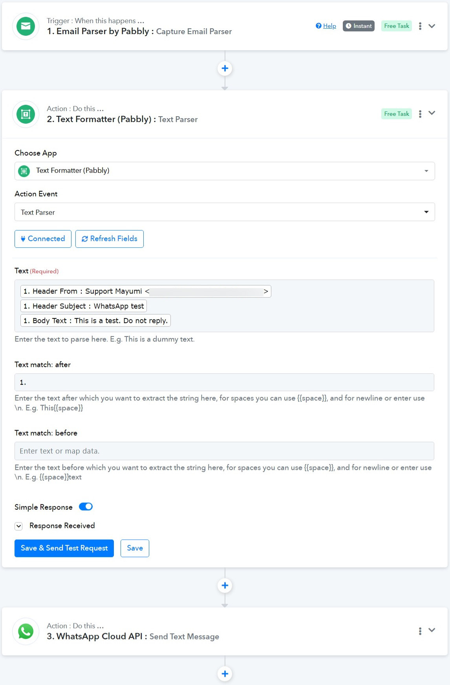Viewport: 450px width, 685px height.
Task: Click the Text match: before input field
Action: coord(224,451)
